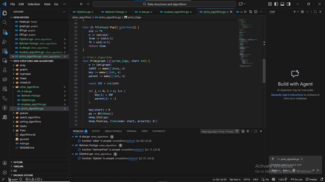
Task: Toggle Prettier in status bar
Action: pyautogui.click(x=311, y=180)
